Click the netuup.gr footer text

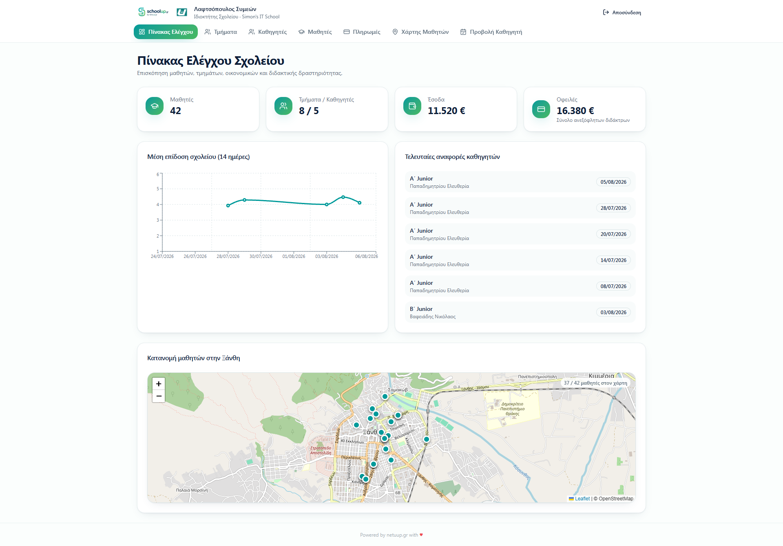pyautogui.click(x=397, y=535)
